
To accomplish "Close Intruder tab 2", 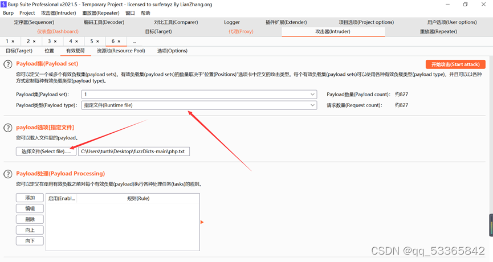I will pos(34,42).
